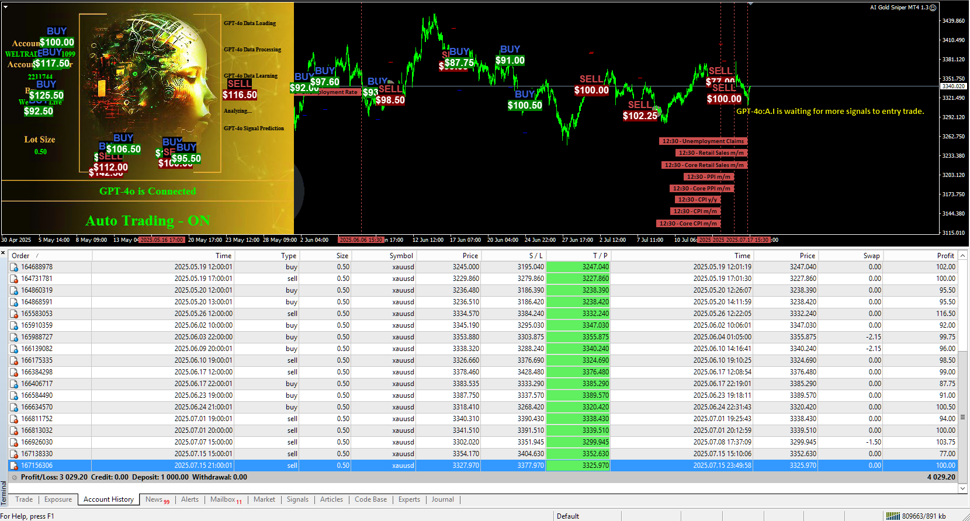Screen dimensions: 970x521
Task: Click the total profit value 4 029.20
Action: pyautogui.click(x=941, y=477)
